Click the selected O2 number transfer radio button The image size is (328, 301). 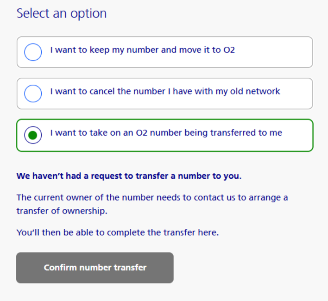33,135
